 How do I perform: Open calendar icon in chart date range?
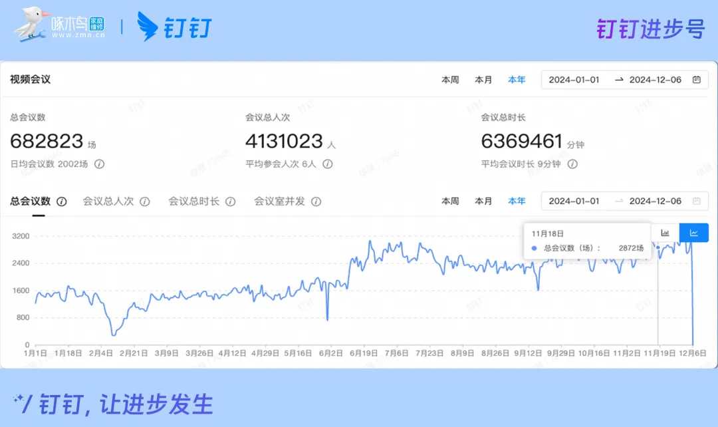(697, 201)
